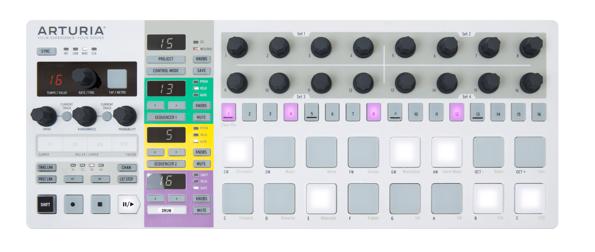
Task: Click the double right arrow page button
Action: (100, 179)
